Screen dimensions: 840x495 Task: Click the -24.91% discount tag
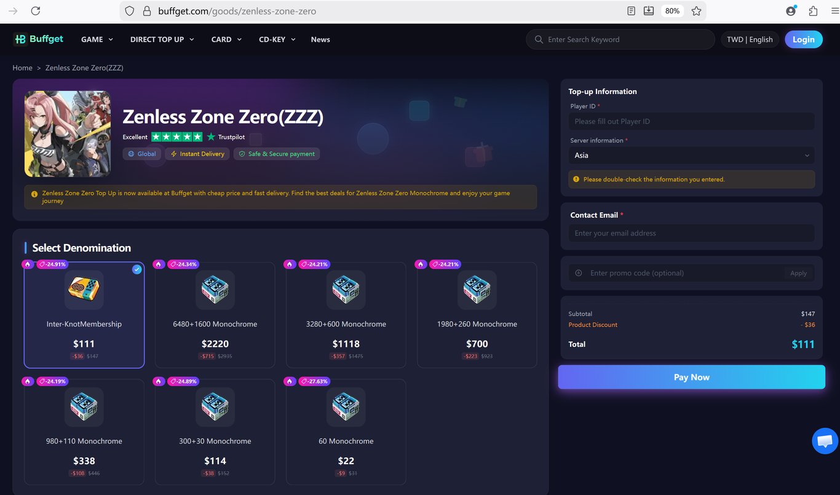pyautogui.click(x=52, y=264)
